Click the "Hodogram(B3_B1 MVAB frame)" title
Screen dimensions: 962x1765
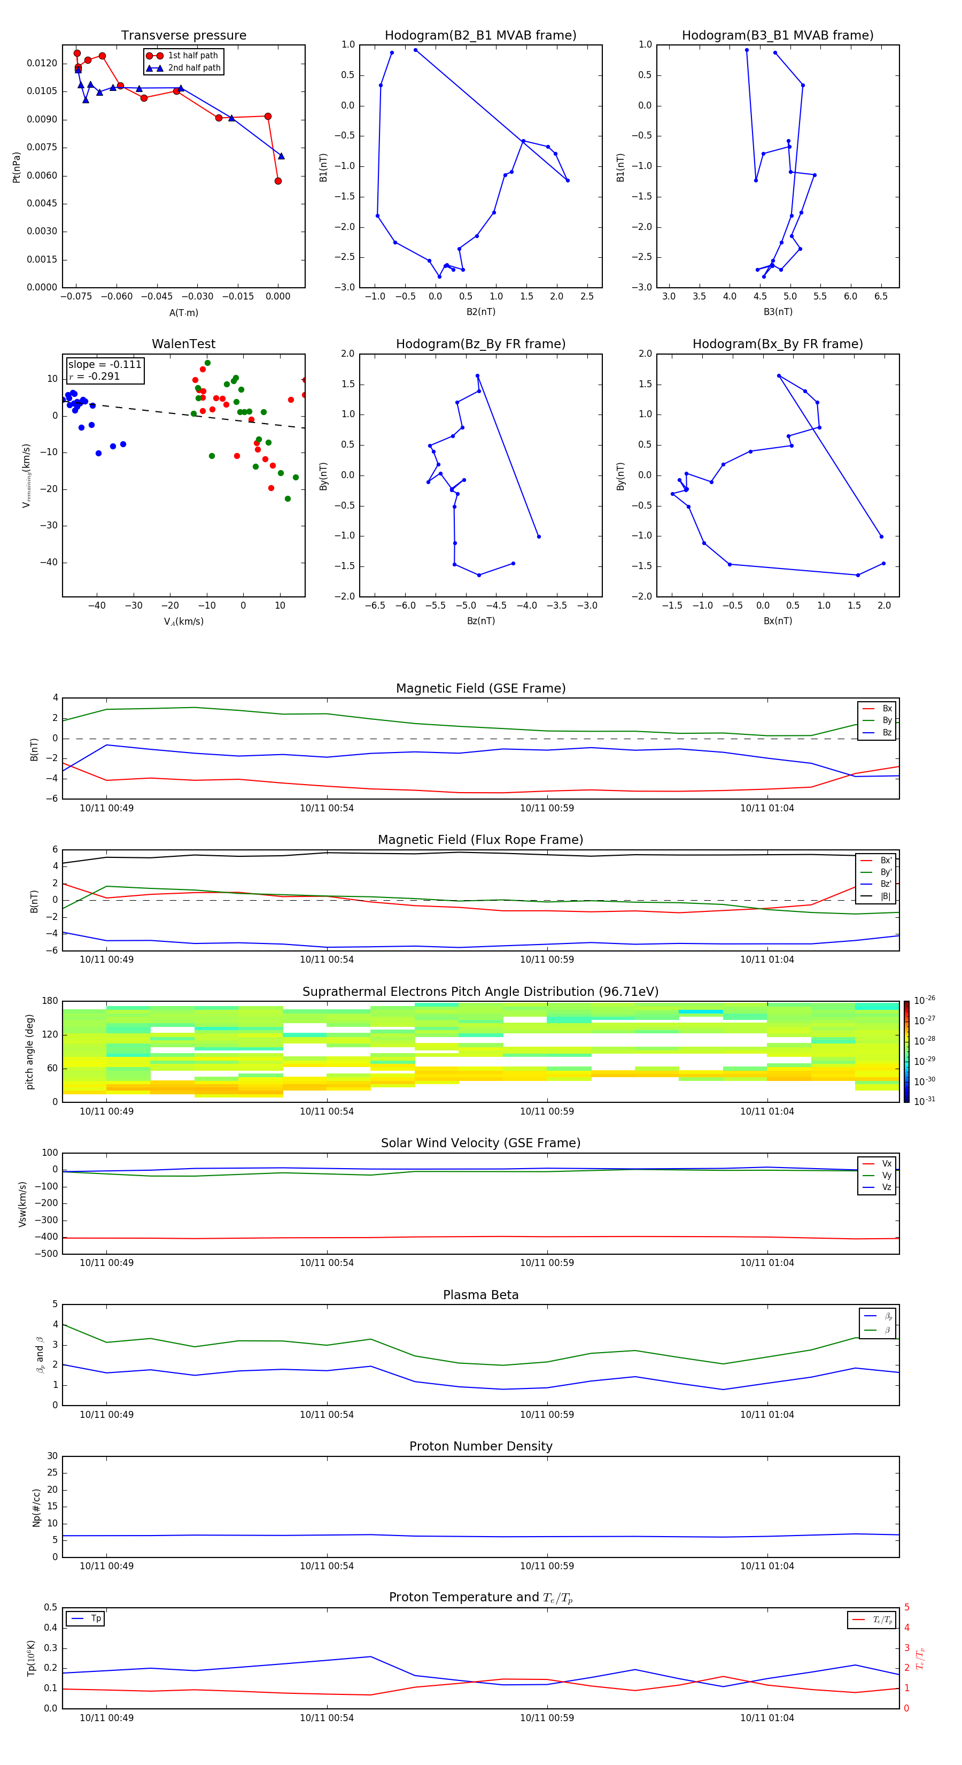(x=778, y=35)
